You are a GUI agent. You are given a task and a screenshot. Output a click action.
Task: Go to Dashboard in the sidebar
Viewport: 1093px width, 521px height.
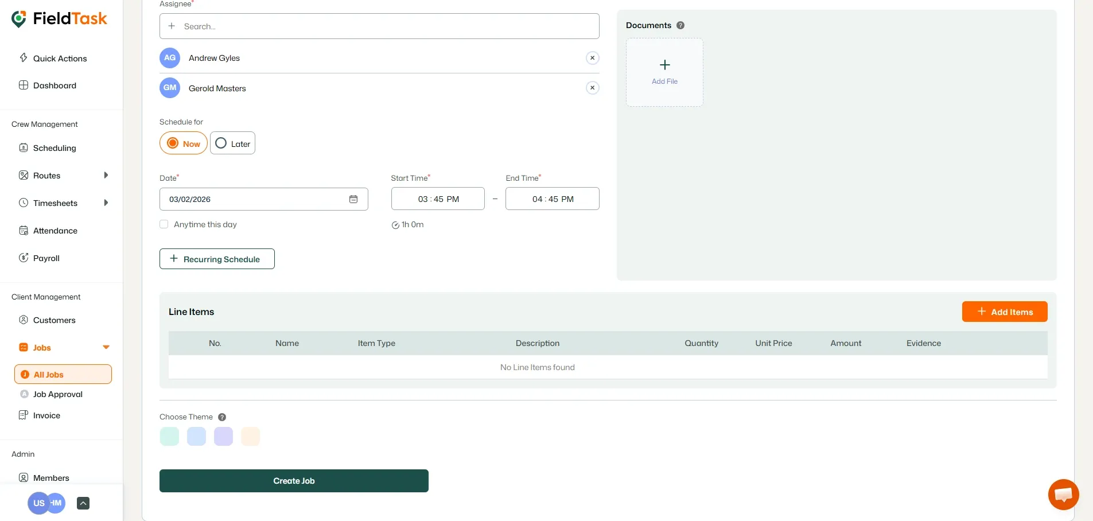pos(55,85)
